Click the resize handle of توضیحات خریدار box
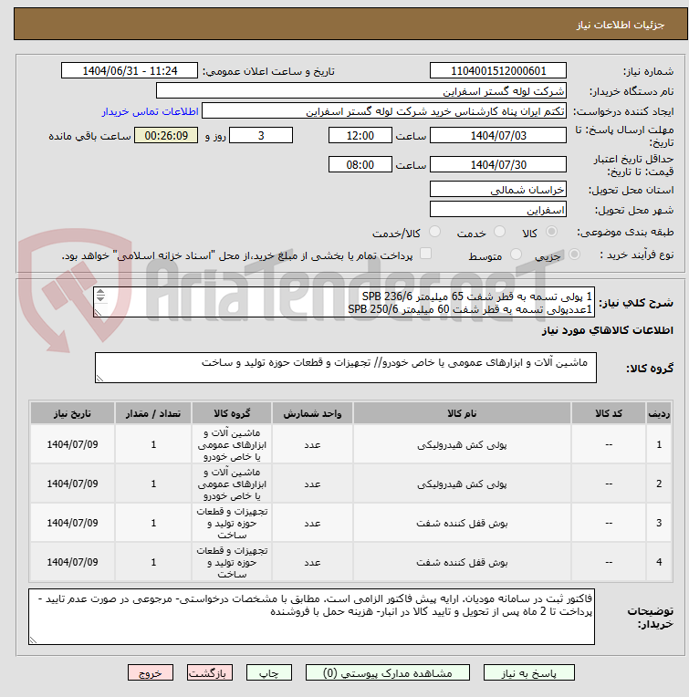Image resolution: width=689 pixels, height=697 pixels. [x=34, y=640]
